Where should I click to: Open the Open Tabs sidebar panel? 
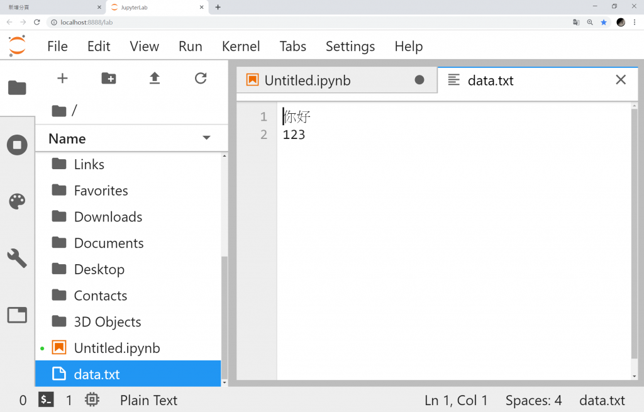point(17,315)
